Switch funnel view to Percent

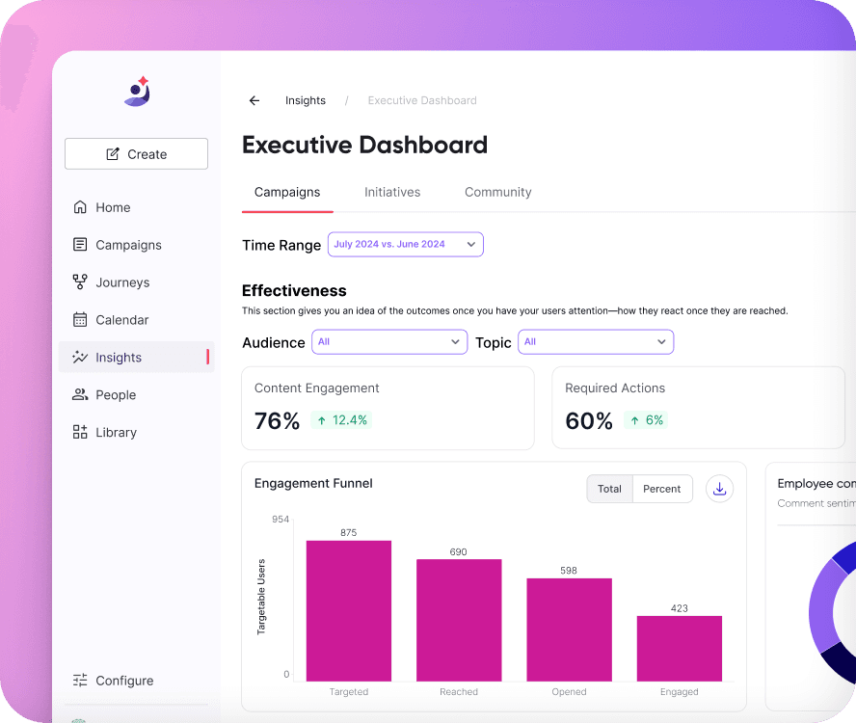662,489
